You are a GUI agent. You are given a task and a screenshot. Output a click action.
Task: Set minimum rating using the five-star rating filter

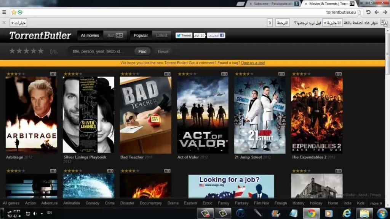point(26,51)
